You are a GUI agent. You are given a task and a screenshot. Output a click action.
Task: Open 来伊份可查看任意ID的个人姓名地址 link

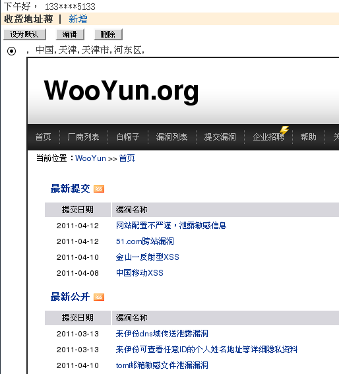pos(207,350)
